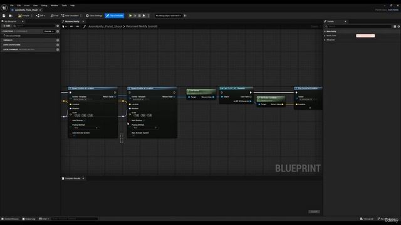Focus the Details search field
Image resolution: width=401 pixels, height=225 pixels.
coord(358,26)
